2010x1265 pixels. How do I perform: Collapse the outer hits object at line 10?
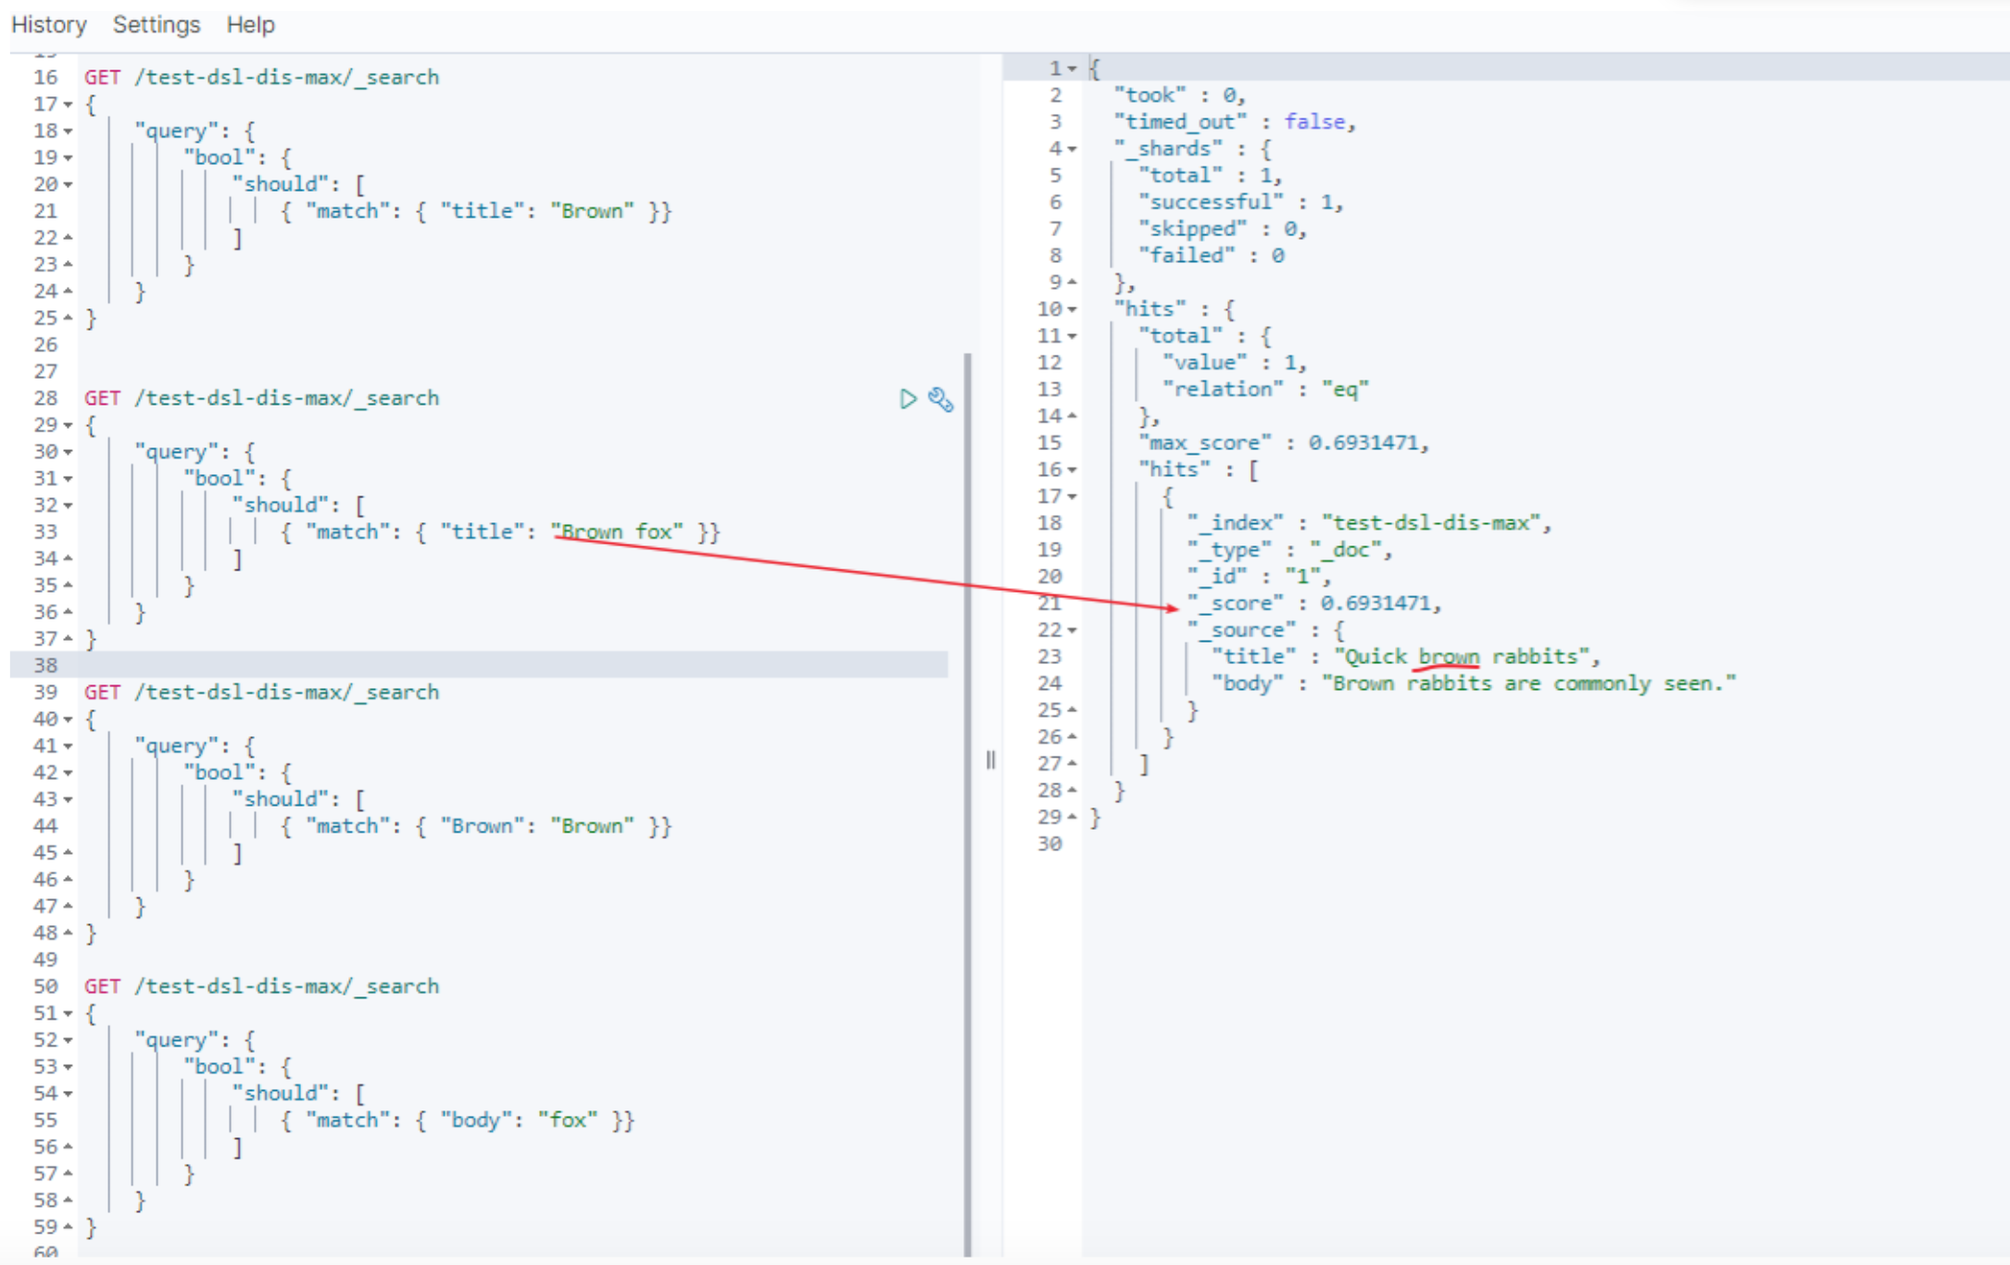tap(1072, 310)
